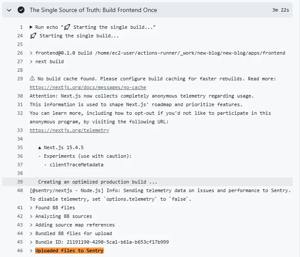Screen dimensions: 300x257
Task: Click highlighted "Uploaded files to Sentry" text
Action: [x=69, y=251]
